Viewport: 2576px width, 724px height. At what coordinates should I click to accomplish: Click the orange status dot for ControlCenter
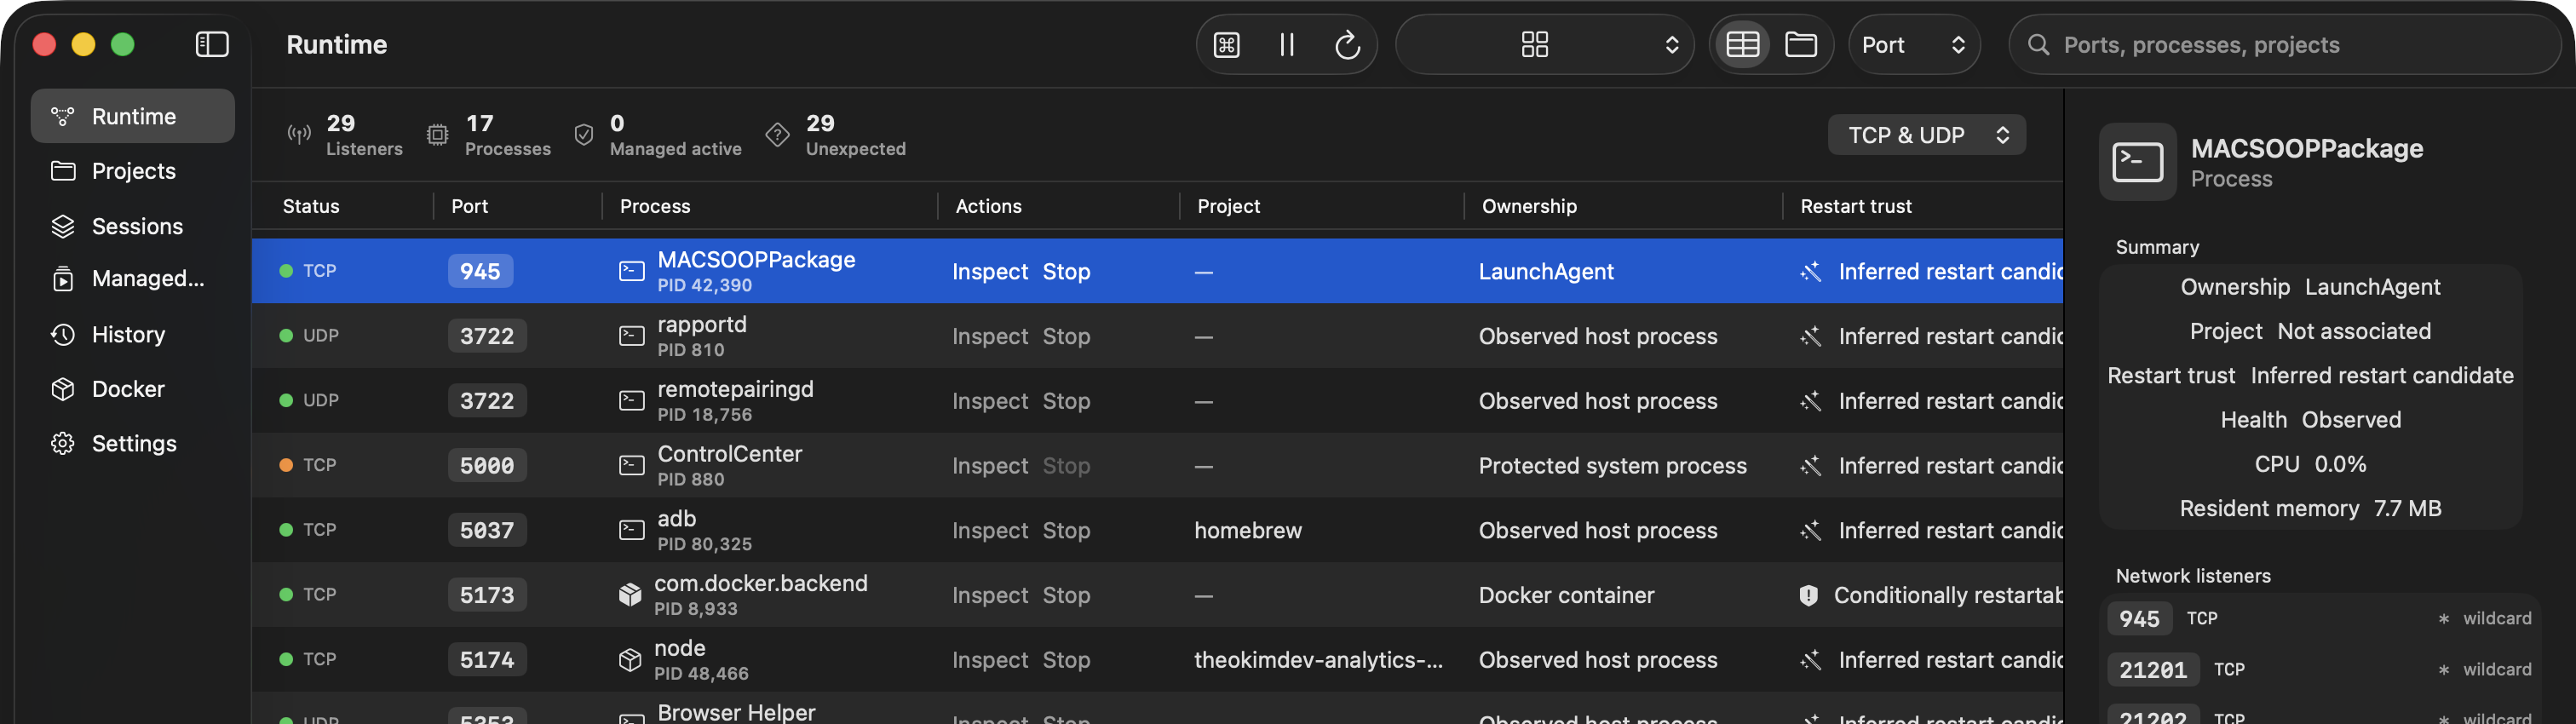coord(286,466)
